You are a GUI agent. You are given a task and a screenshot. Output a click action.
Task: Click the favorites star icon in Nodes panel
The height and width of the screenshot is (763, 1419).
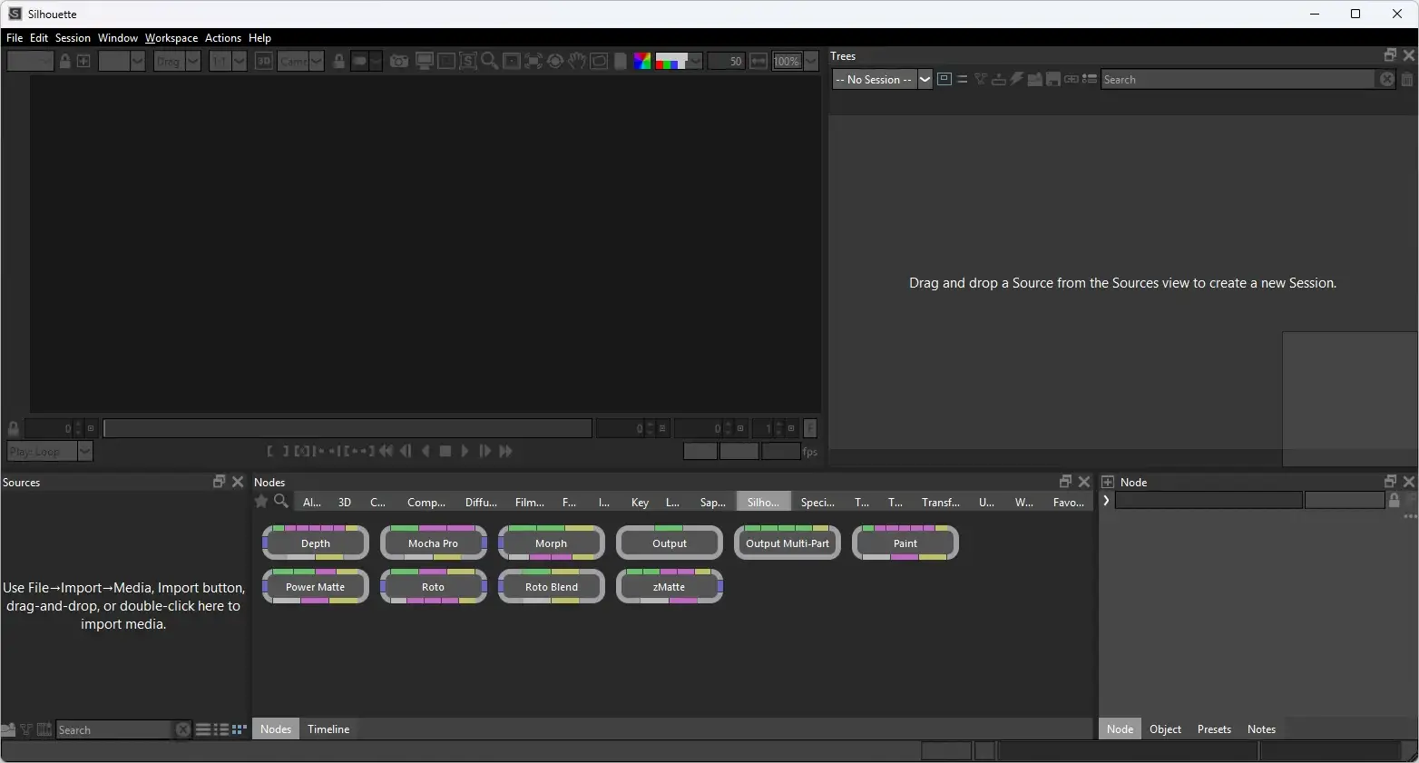(x=261, y=501)
